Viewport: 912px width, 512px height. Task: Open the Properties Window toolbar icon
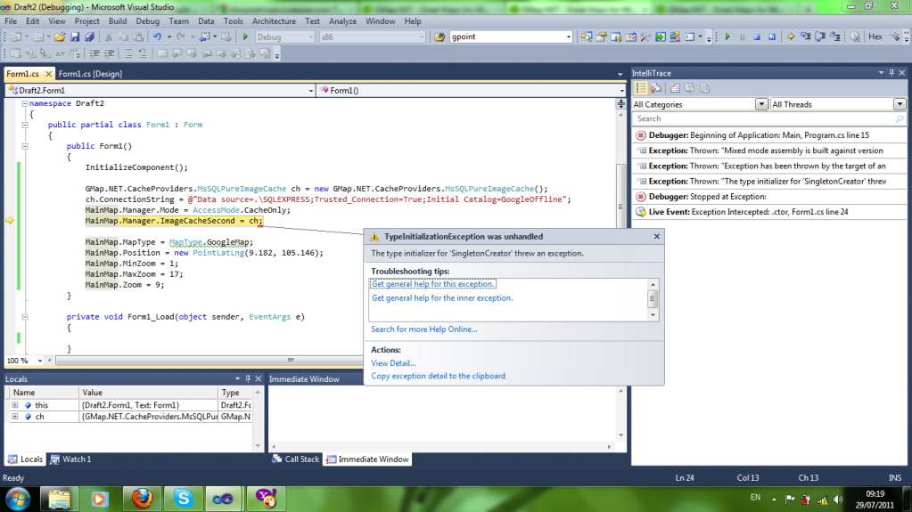(x=601, y=37)
